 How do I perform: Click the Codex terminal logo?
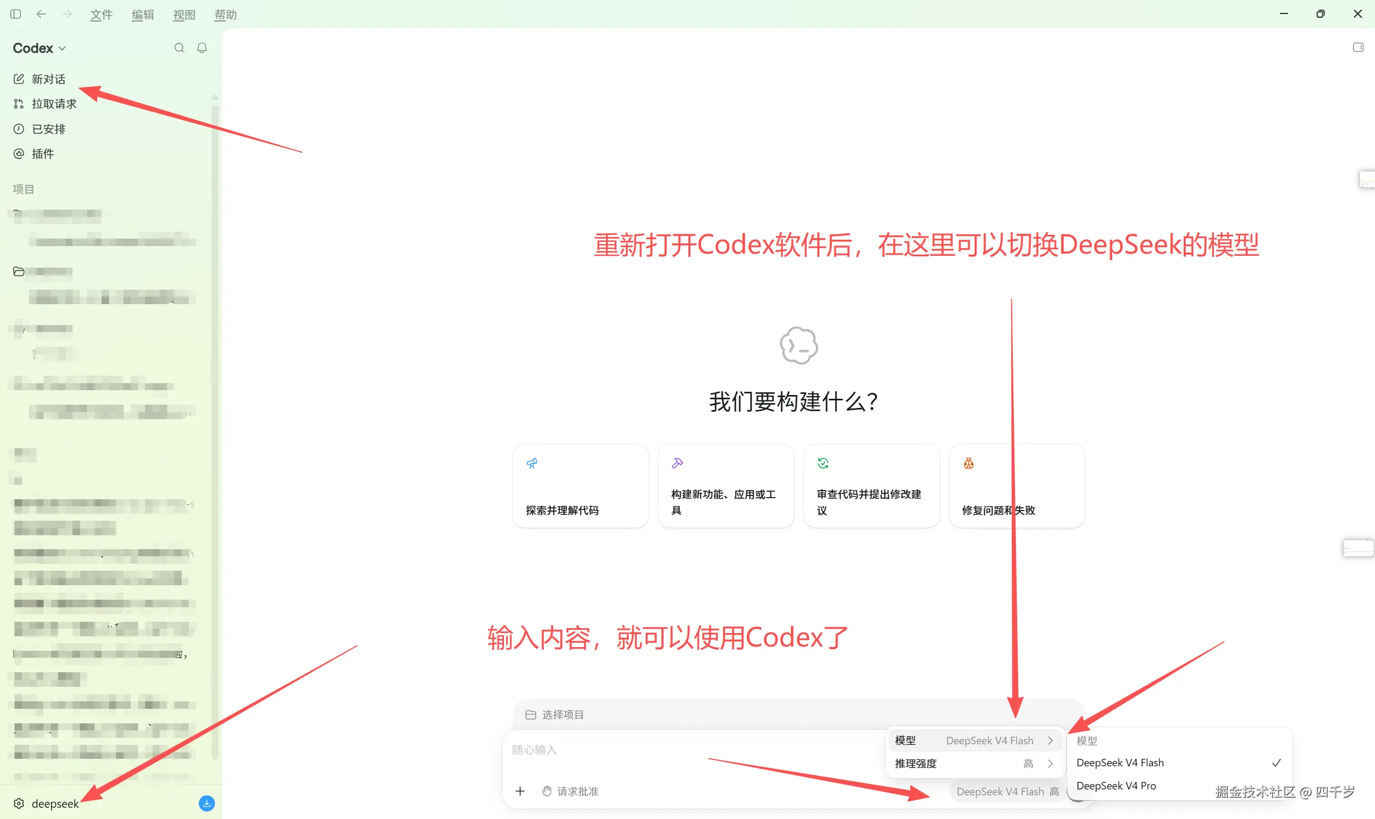(x=798, y=346)
